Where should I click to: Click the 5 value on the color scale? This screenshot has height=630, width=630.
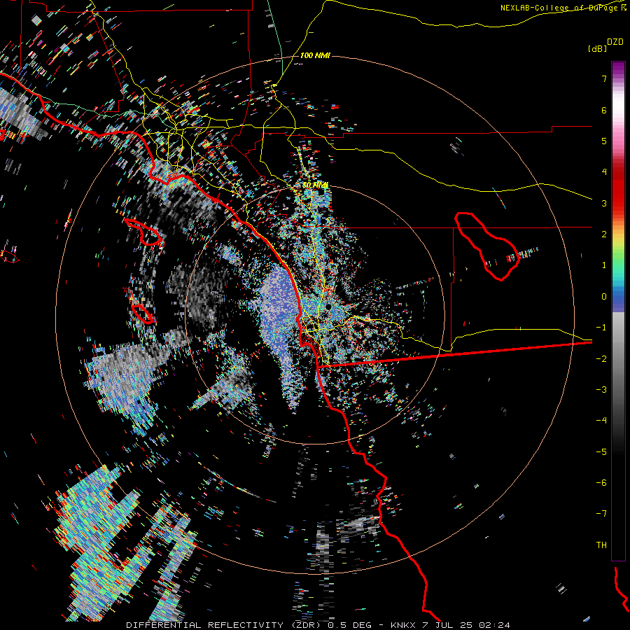pos(604,141)
